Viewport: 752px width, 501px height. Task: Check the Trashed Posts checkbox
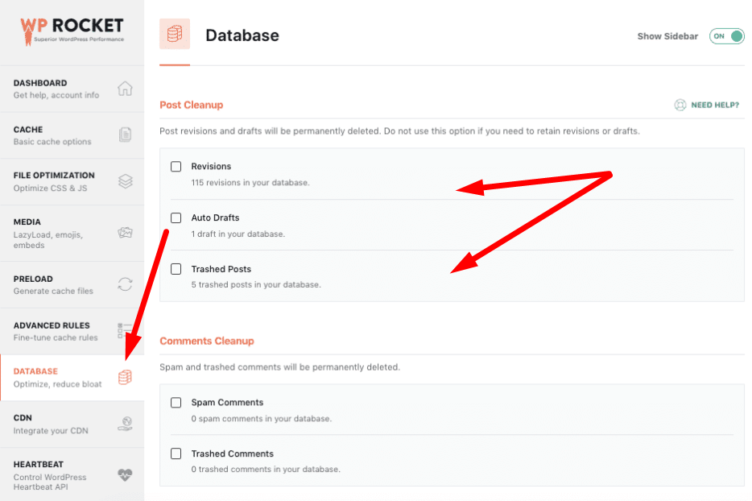[x=176, y=269]
